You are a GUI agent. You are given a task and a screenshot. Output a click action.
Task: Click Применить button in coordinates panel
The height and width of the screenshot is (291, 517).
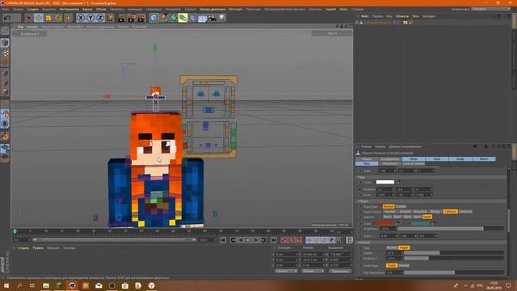(340, 271)
